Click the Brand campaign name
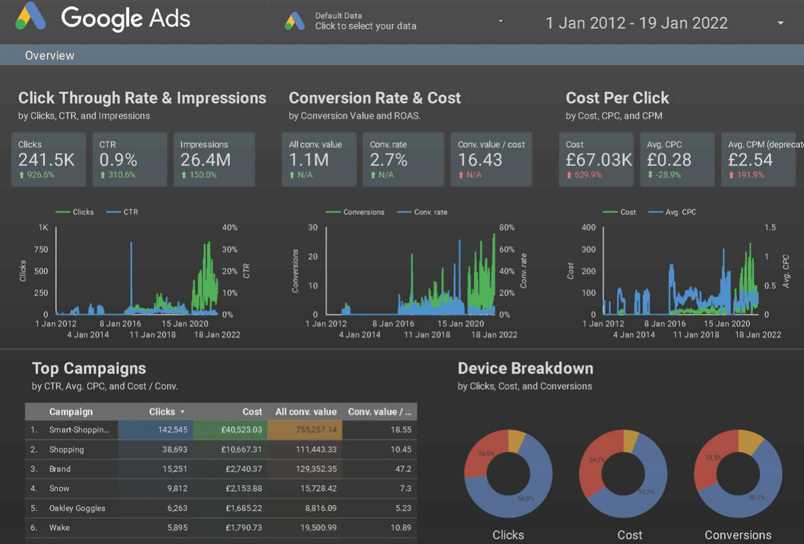The width and height of the screenshot is (804, 544). tap(60, 469)
